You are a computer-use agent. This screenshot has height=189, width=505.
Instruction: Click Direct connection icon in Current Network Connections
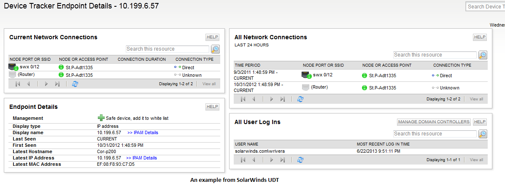click(x=178, y=67)
